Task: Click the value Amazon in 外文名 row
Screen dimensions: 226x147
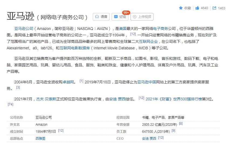Action: 42,125
